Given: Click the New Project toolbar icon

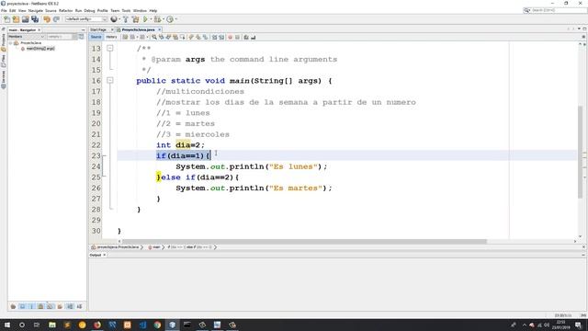Looking at the screenshot, I should pyautogui.click(x=16, y=19).
